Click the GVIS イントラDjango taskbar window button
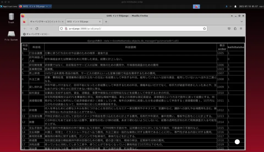This screenshot has width=264, height=152. pos(35,6)
